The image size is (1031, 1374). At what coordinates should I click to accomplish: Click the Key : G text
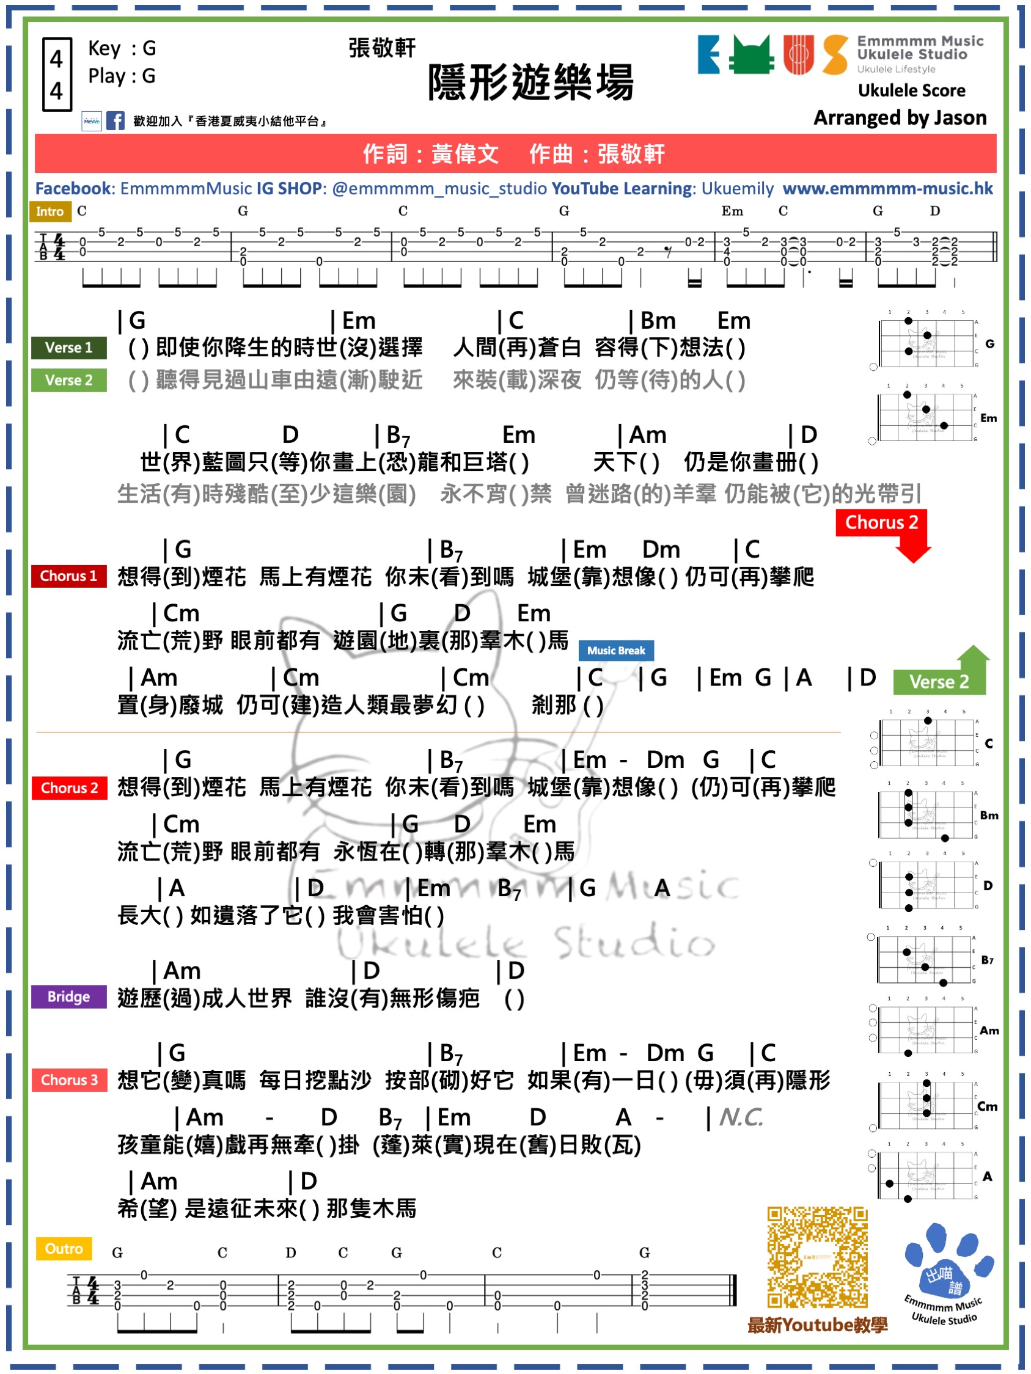pos(122,48)
